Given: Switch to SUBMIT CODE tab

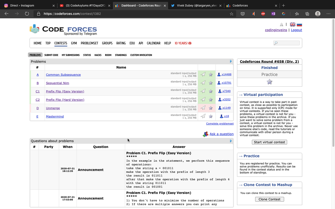Looking at the screenshot, I should [51, 55].
